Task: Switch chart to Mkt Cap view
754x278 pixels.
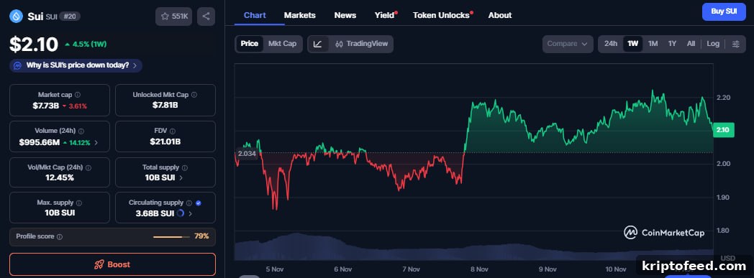Action: click(x=282, y=44)
